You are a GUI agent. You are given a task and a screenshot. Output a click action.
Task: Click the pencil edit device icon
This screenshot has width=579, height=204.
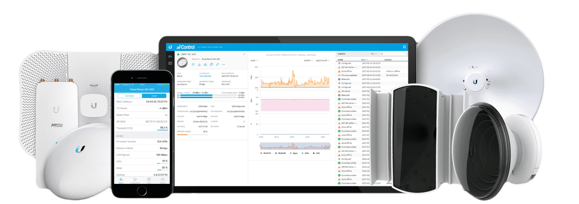point(217,65)
